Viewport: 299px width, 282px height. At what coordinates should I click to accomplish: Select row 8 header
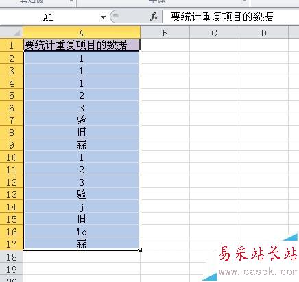[x=12, y=132]
